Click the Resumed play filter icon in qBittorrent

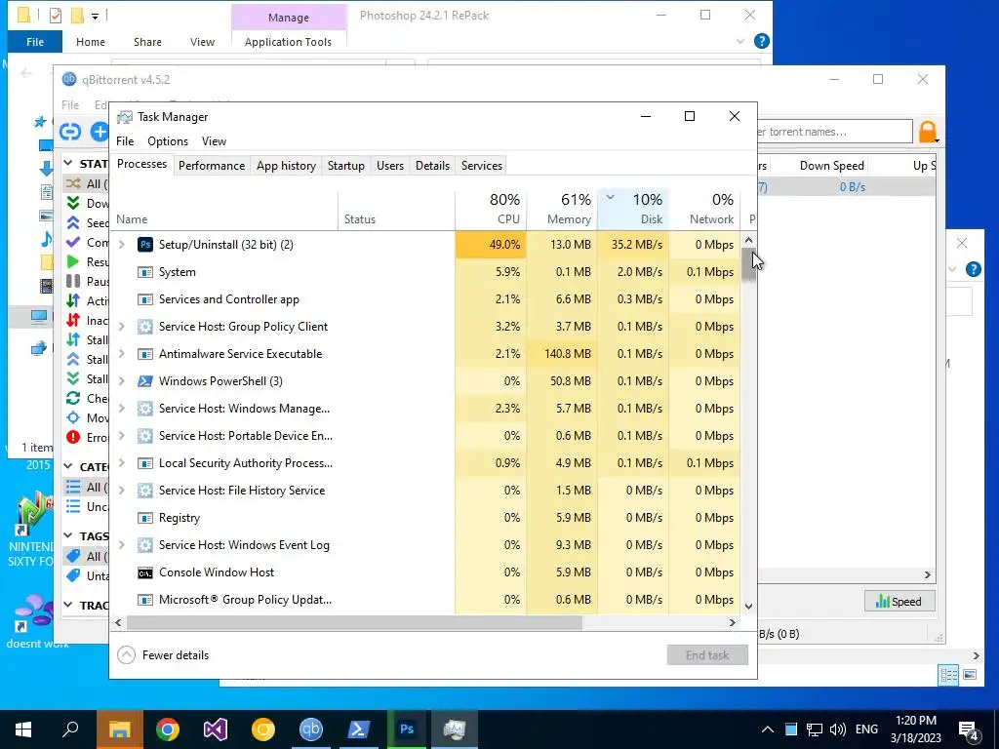coord(73,261)
